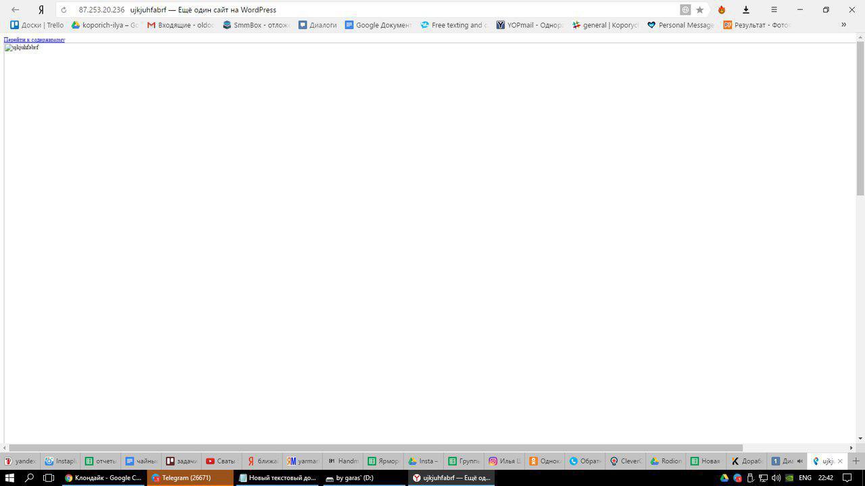Open the Доски | Trello bookmark
865x486 pixels.
[37, 25]
